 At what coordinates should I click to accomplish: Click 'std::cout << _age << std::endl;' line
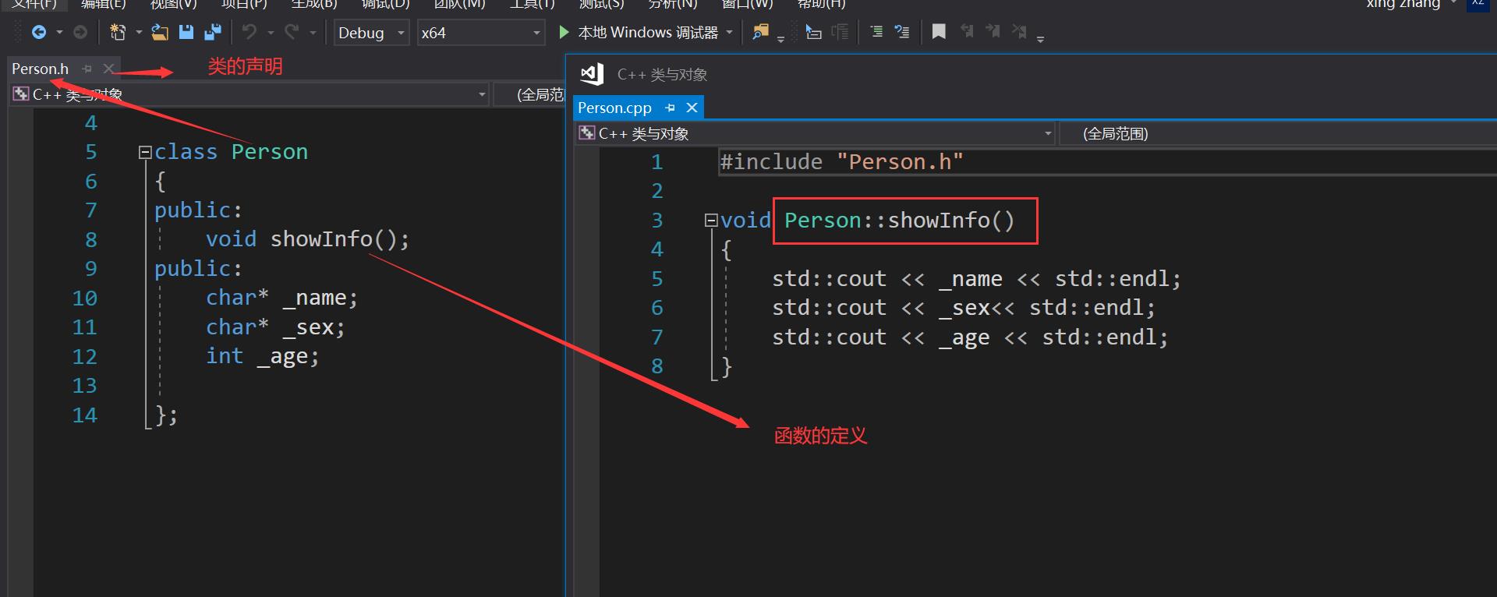(970, 337)
